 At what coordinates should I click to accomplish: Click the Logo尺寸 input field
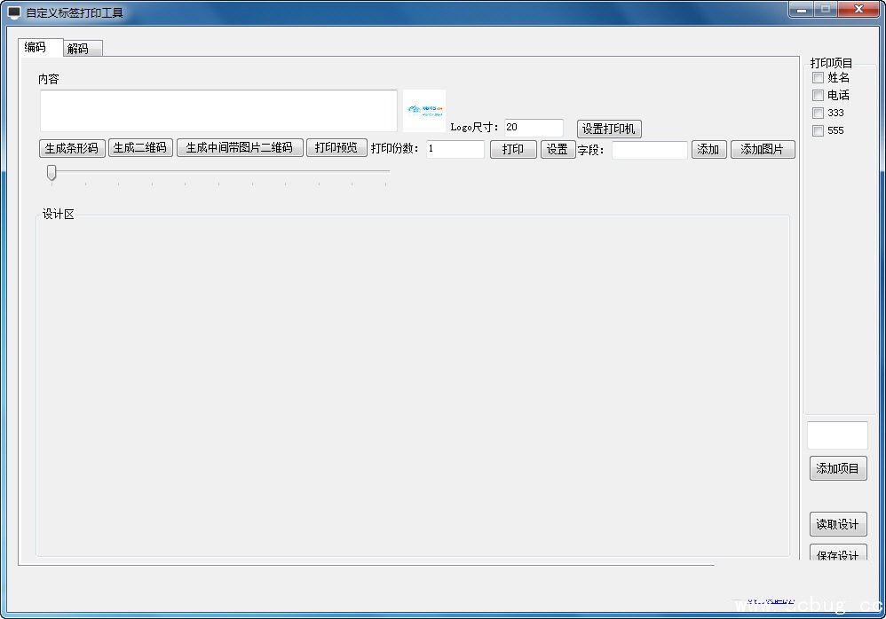click(x=534, y=128)
